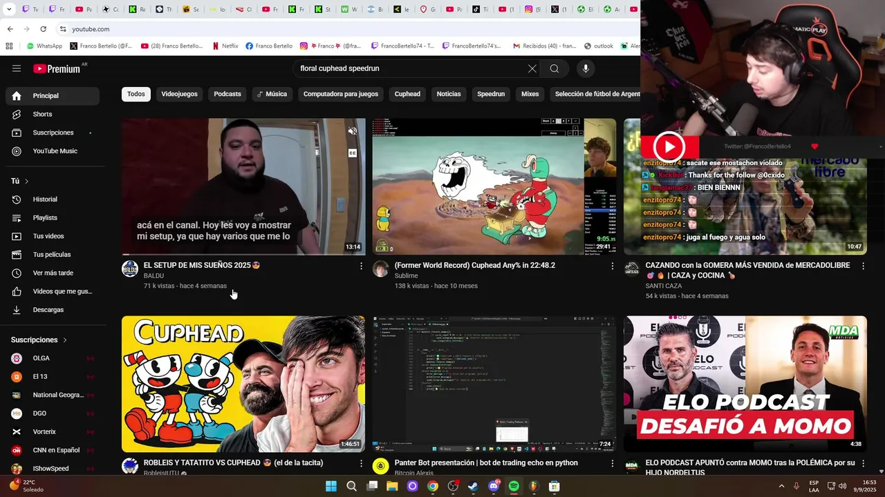Open the Spotify icon in taskbar
The image size is (885, 497).
point(514,486)
